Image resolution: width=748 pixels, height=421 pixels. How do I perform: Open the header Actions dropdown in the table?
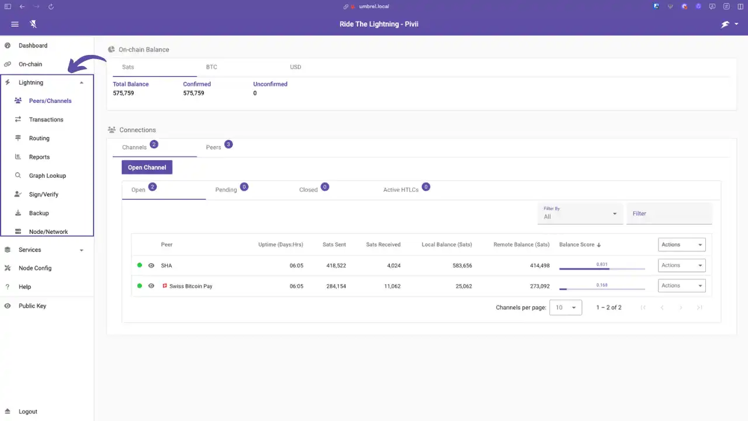[682, 244]
